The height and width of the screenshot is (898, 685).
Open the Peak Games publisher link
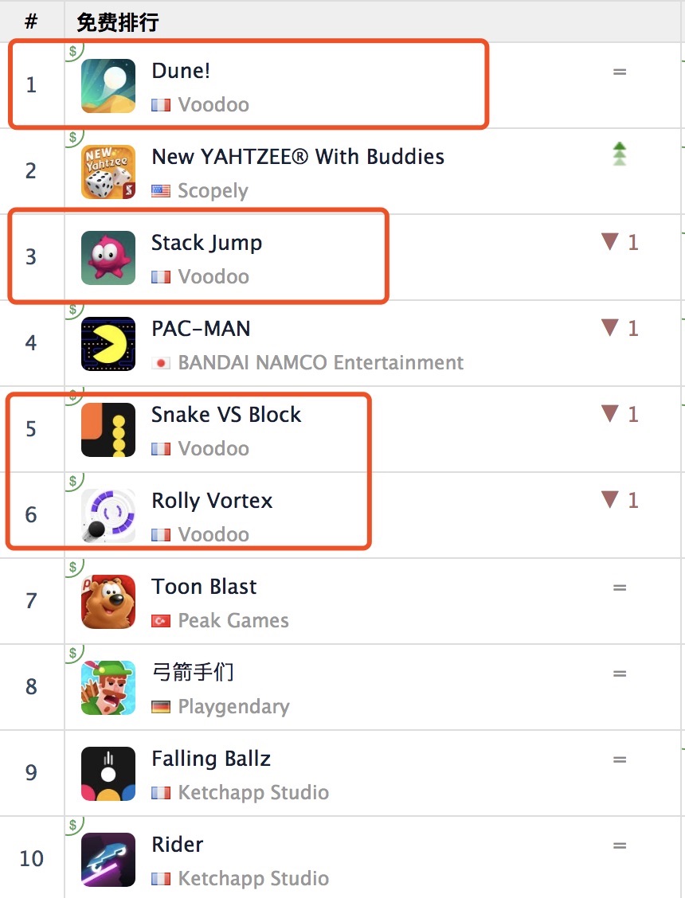coord(233,620)
